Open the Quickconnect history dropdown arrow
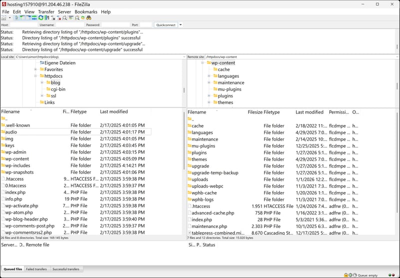Image resolution: width=400 pixels, height=278 pixels. (180, 24)
